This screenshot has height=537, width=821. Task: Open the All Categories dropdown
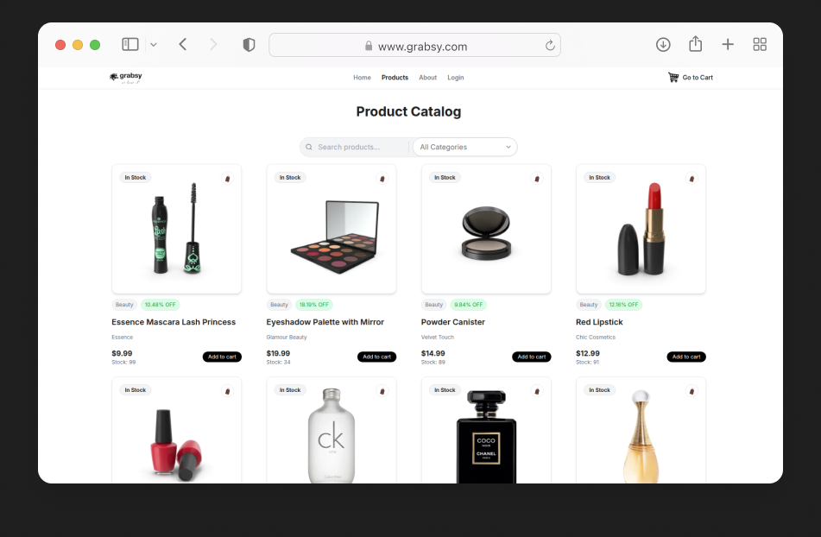click(x=464, y=148)
